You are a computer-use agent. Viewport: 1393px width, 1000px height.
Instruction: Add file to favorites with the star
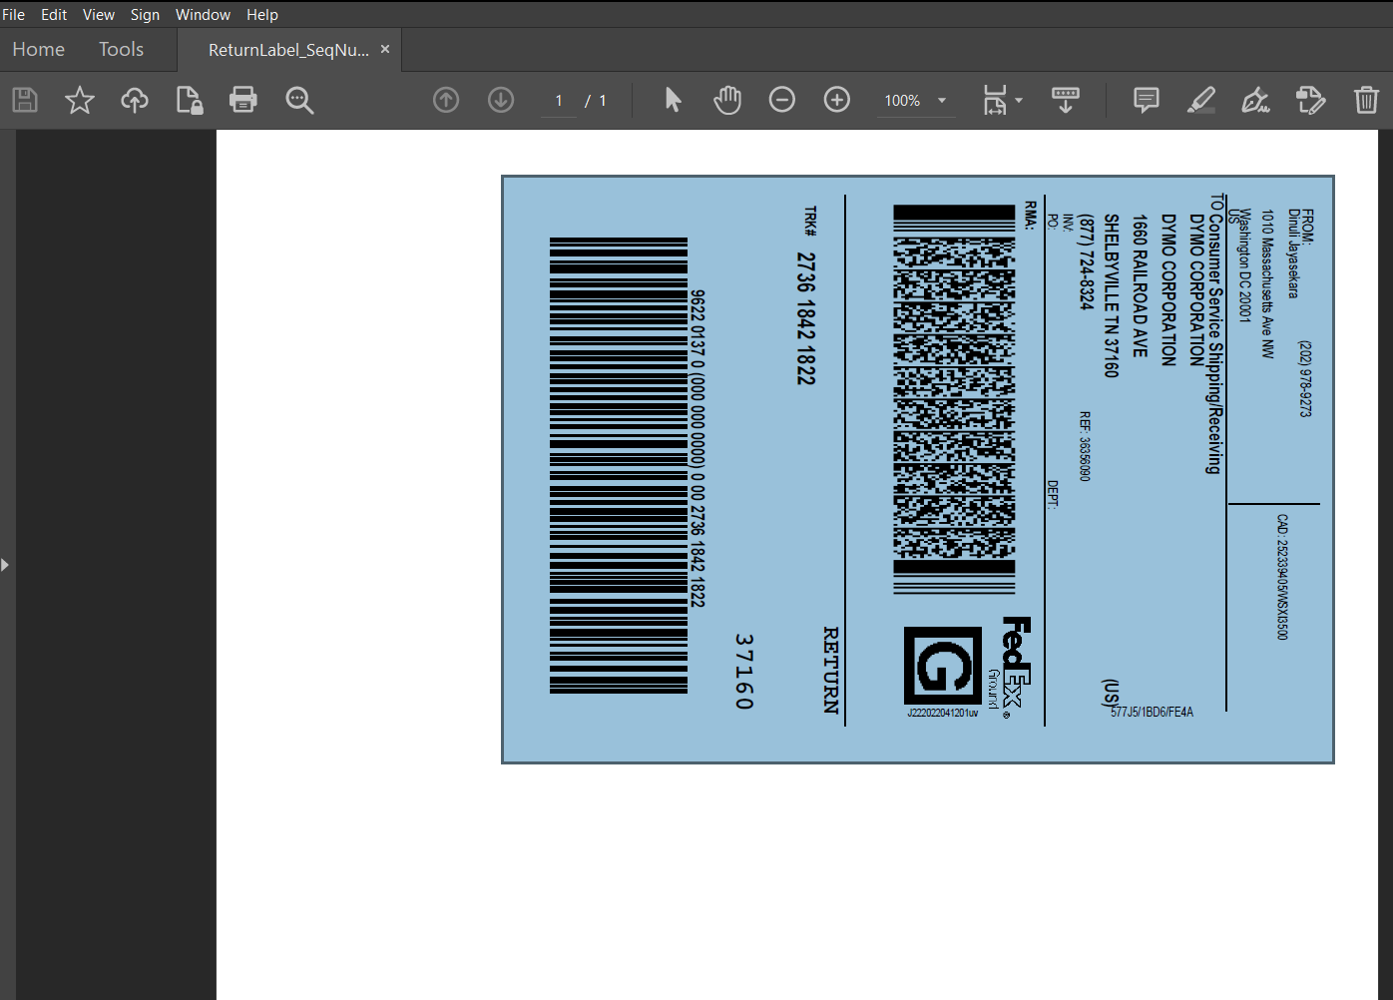tap(80, 100)
